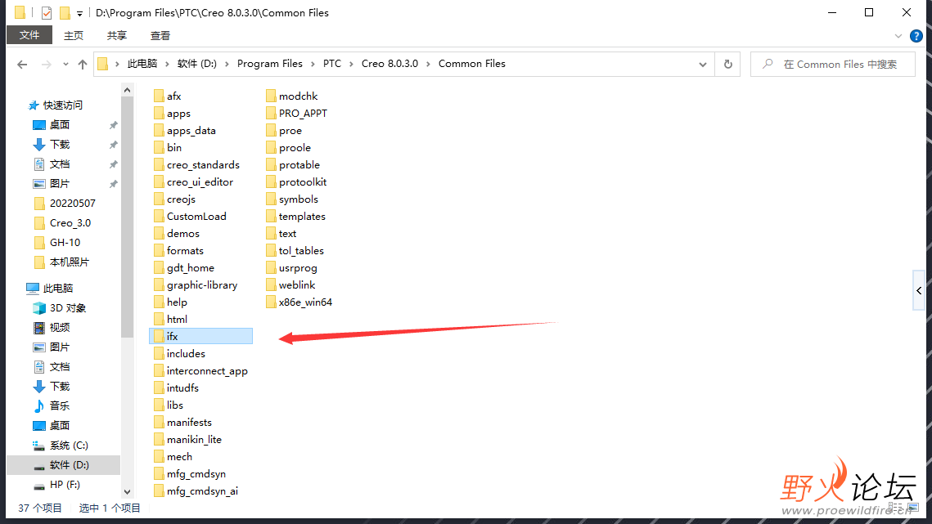Click the search box for Common Files
Image resolution: width=932 pixels, height=524 pixels.
pos(833,64)
